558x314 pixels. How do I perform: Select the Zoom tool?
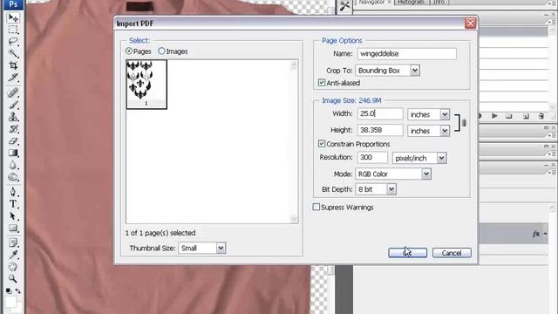[13, 278]
